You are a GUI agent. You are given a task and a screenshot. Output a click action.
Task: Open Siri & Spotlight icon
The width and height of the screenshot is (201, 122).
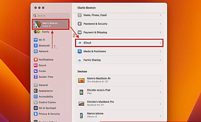tap(36, 108)
